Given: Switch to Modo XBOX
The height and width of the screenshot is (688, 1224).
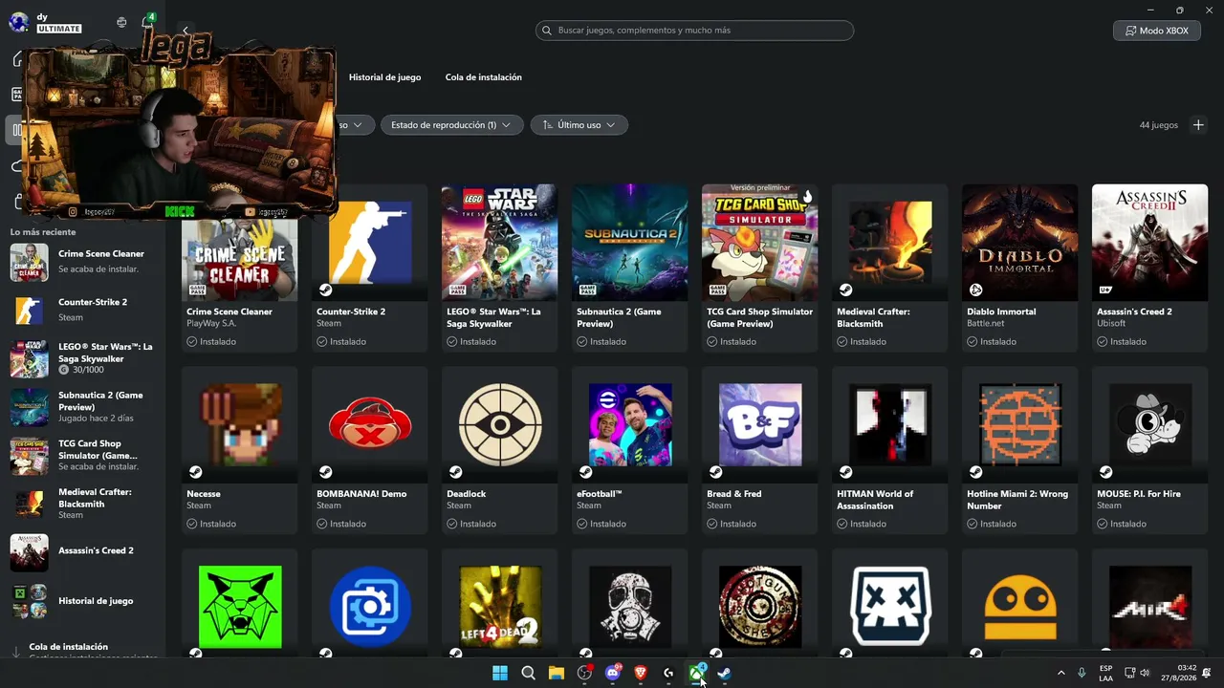Looking at the screenshot, I should (1157, 31).
